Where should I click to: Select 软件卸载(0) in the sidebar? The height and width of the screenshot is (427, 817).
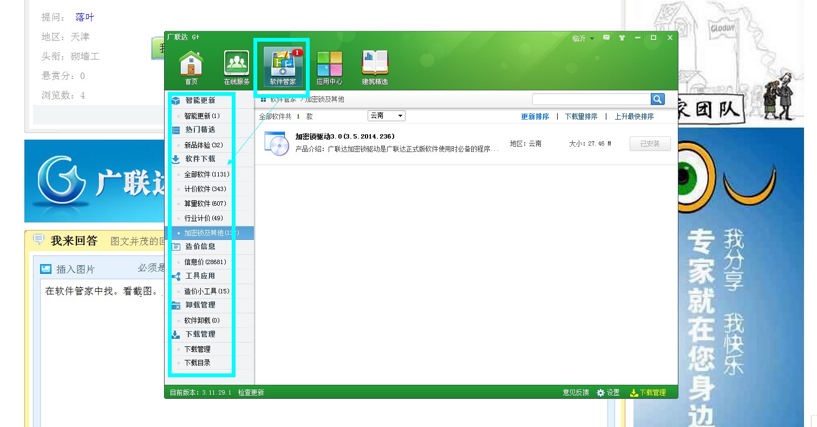(x=202, y=320)
